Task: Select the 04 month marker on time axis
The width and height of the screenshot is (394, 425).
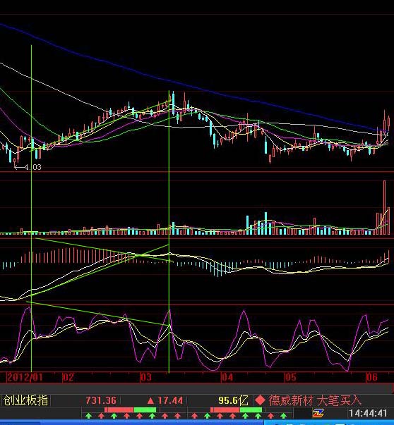Action: point(227,377)
